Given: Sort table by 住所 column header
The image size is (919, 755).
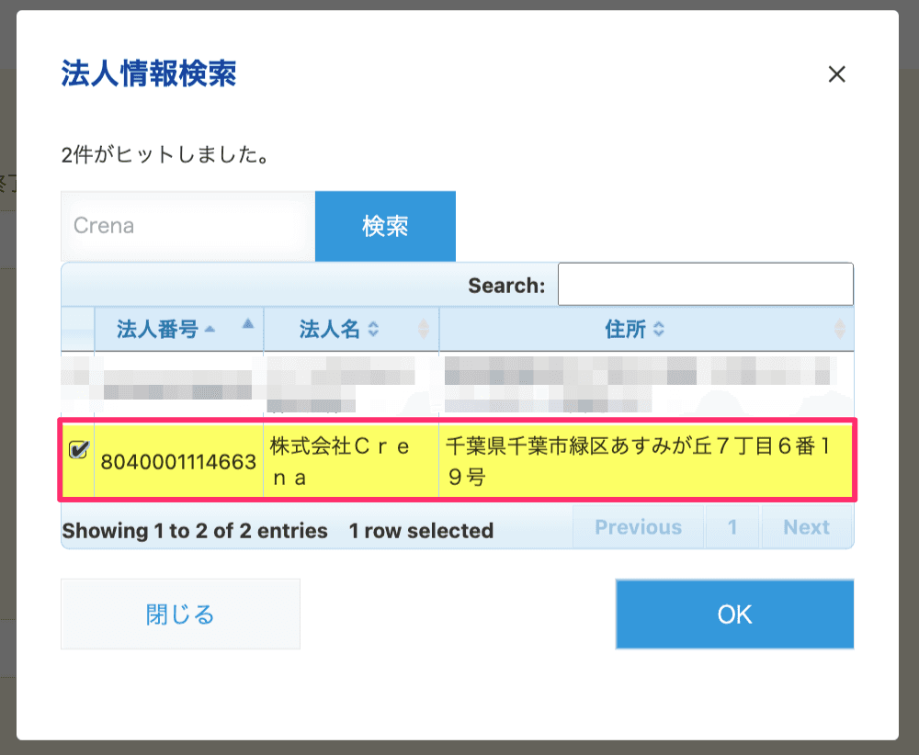Looking at the screenshot, I should 646,329.
